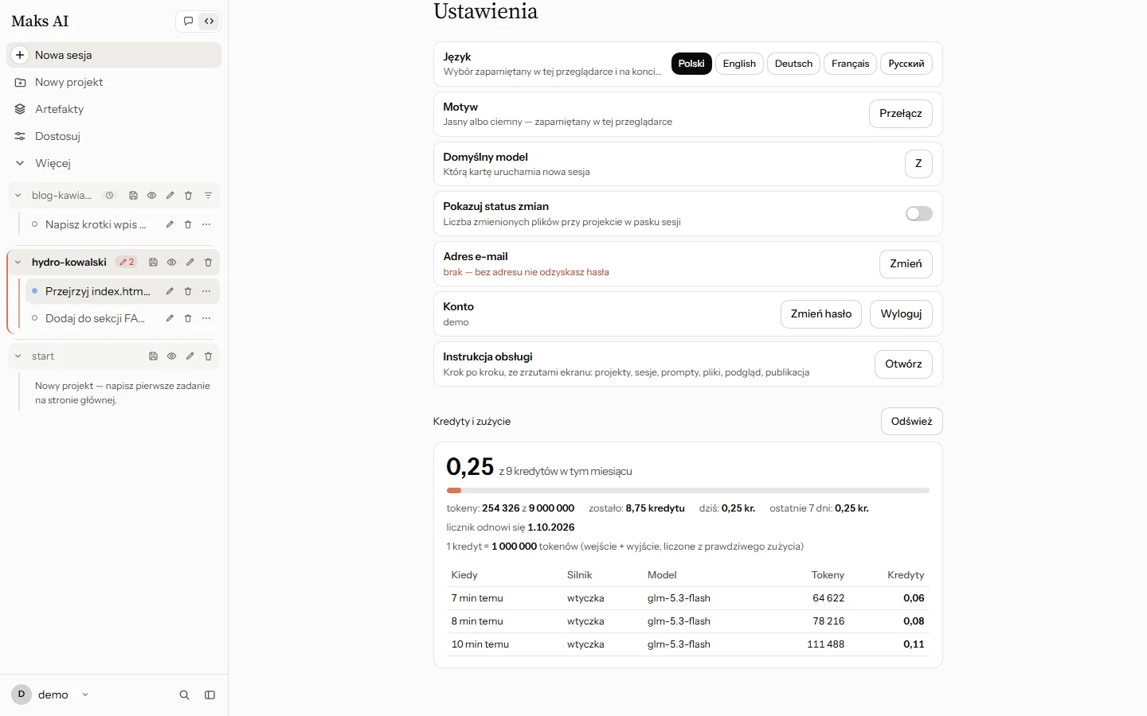Edit the 'Napisz krotki wpis' session name
Screen dimensions: 1147x716
pyautogui.click(x=170, y=224)
